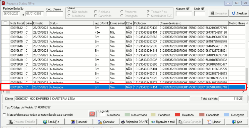Click protocol cell 131235403514454
The image size is (249, 128).
[146, 87]
